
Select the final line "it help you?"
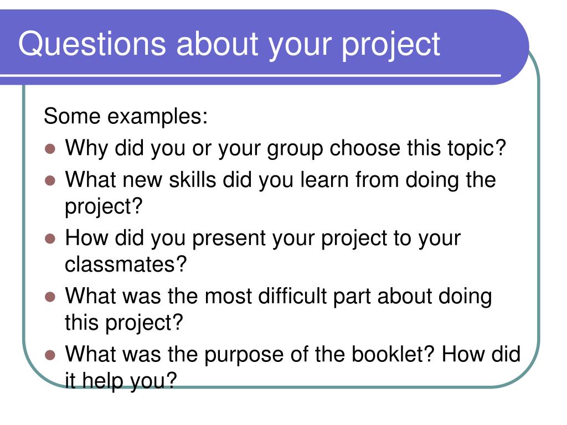[121, 381]
